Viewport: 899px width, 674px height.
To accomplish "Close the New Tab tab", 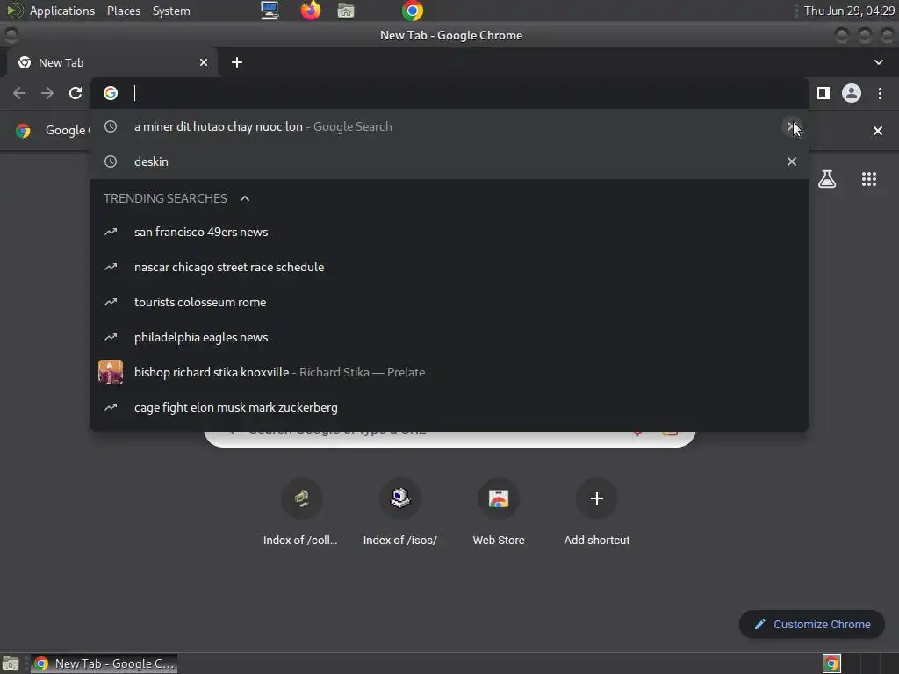I will tap(204, 62).
